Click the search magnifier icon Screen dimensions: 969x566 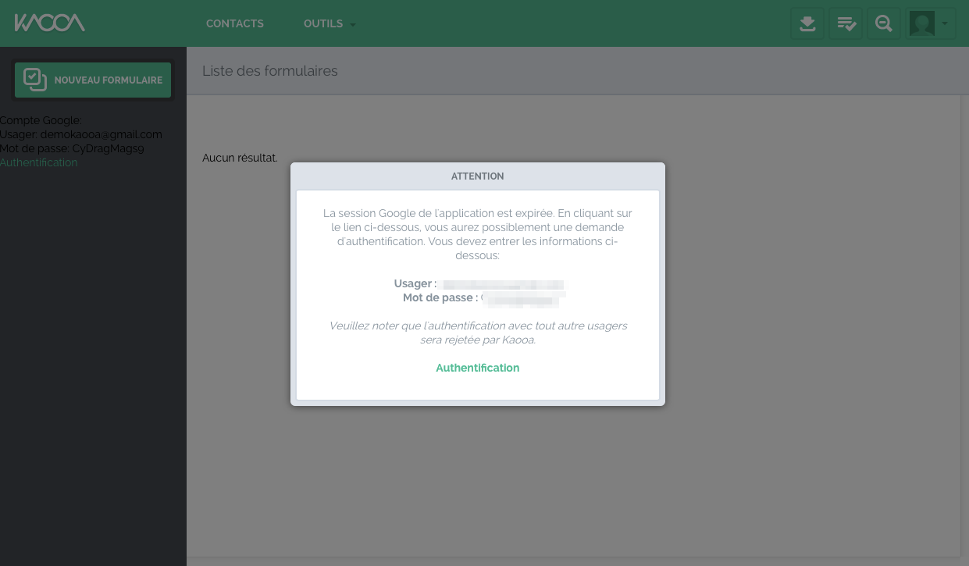[884, 23]
